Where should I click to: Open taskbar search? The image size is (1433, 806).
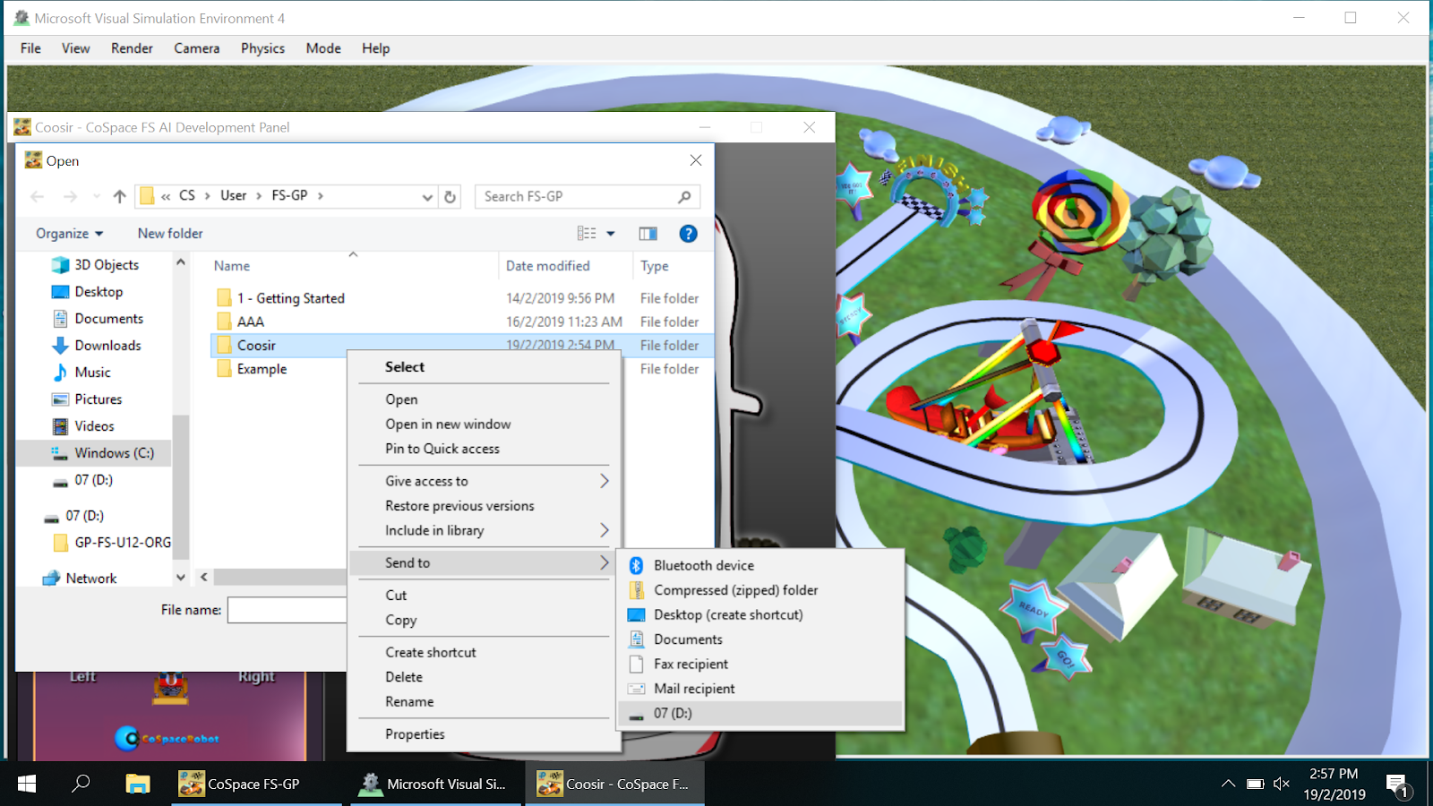point(82,784)
